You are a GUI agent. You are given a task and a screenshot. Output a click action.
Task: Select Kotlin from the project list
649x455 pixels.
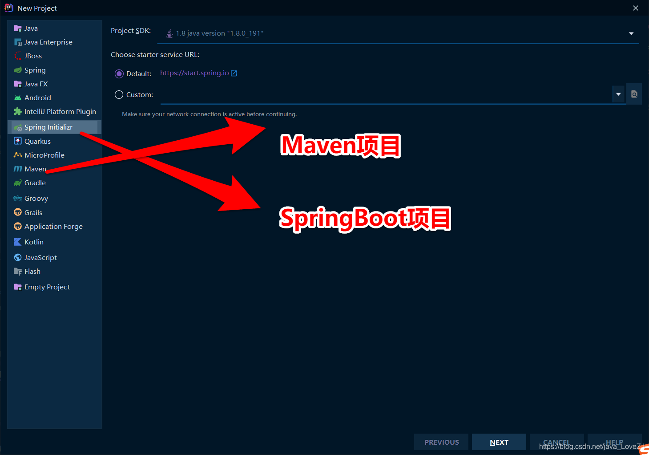point(55,242)
